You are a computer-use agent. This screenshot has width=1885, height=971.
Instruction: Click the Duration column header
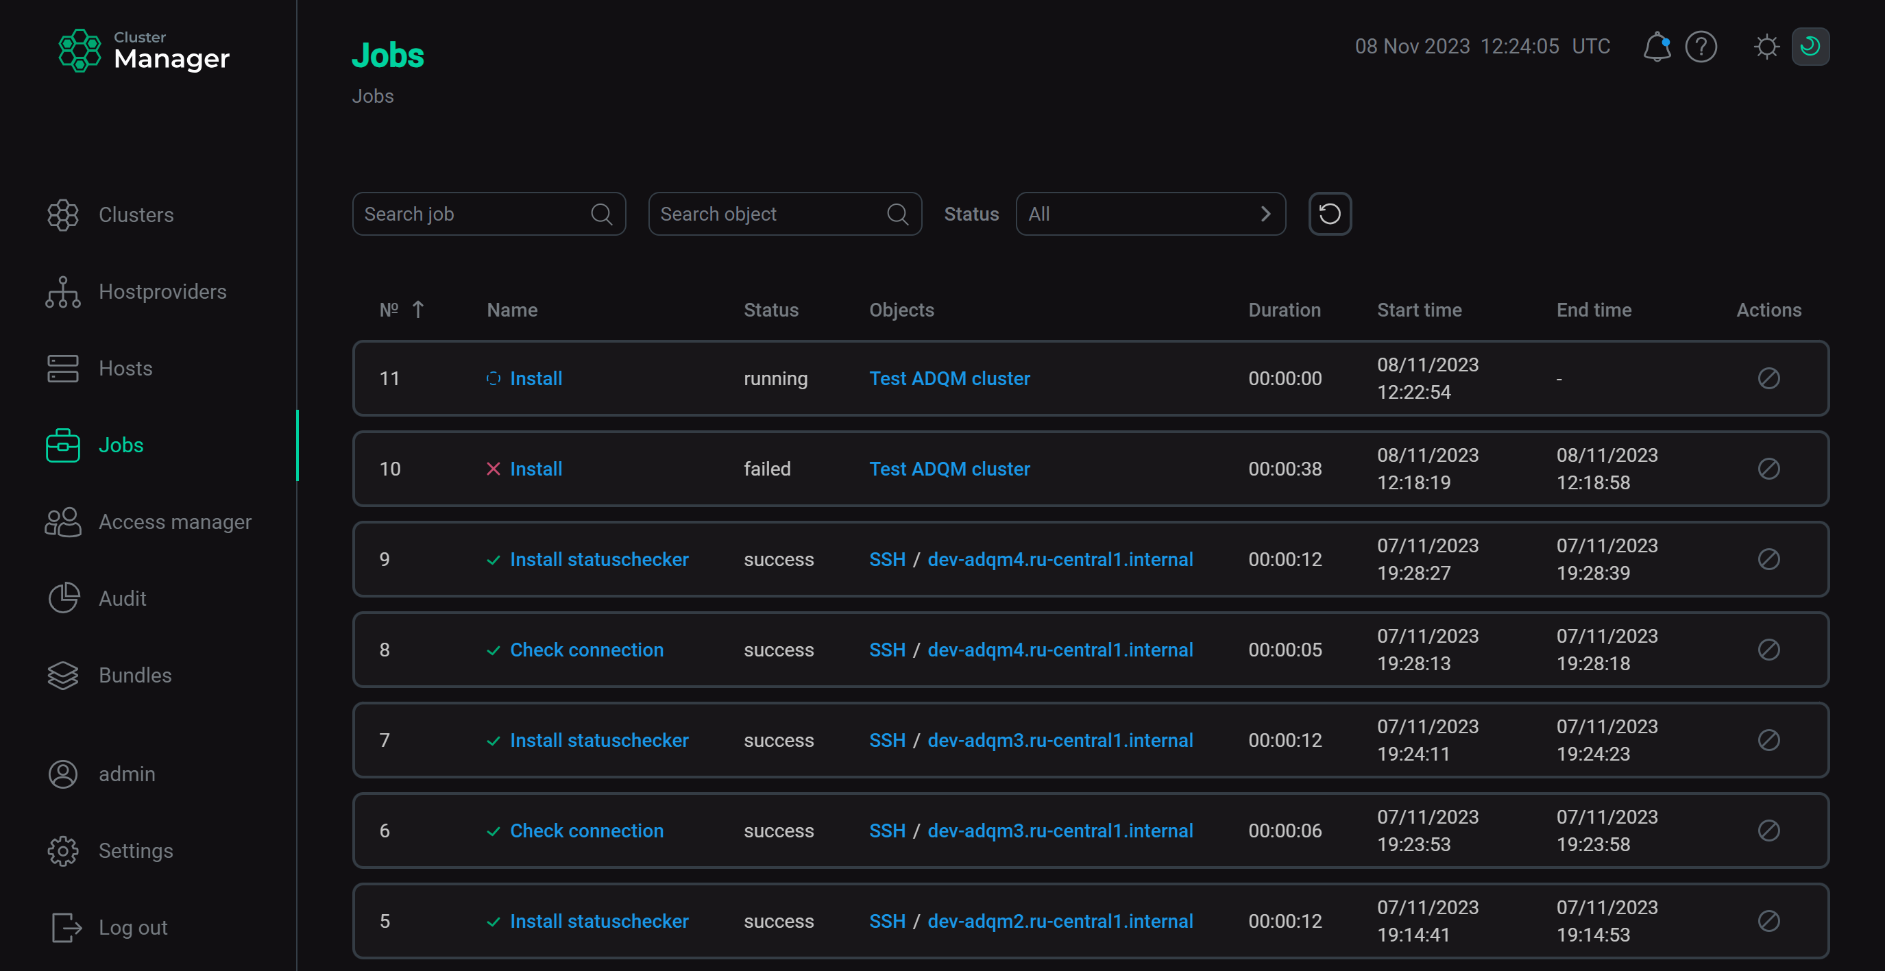(1285, 310)
